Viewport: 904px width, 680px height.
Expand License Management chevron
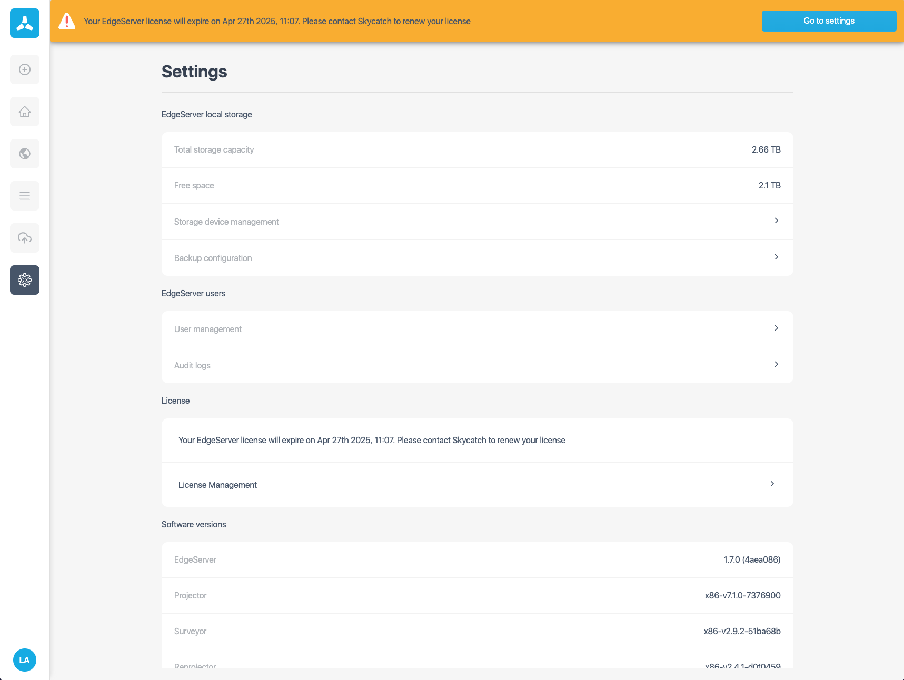pos(772,484)
